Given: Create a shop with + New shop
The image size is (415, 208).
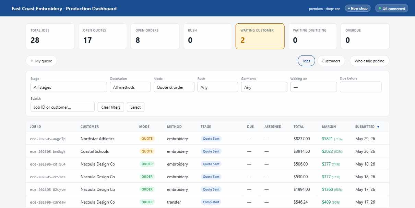Looking at the screenshot, I should click(x=357, y=8).
